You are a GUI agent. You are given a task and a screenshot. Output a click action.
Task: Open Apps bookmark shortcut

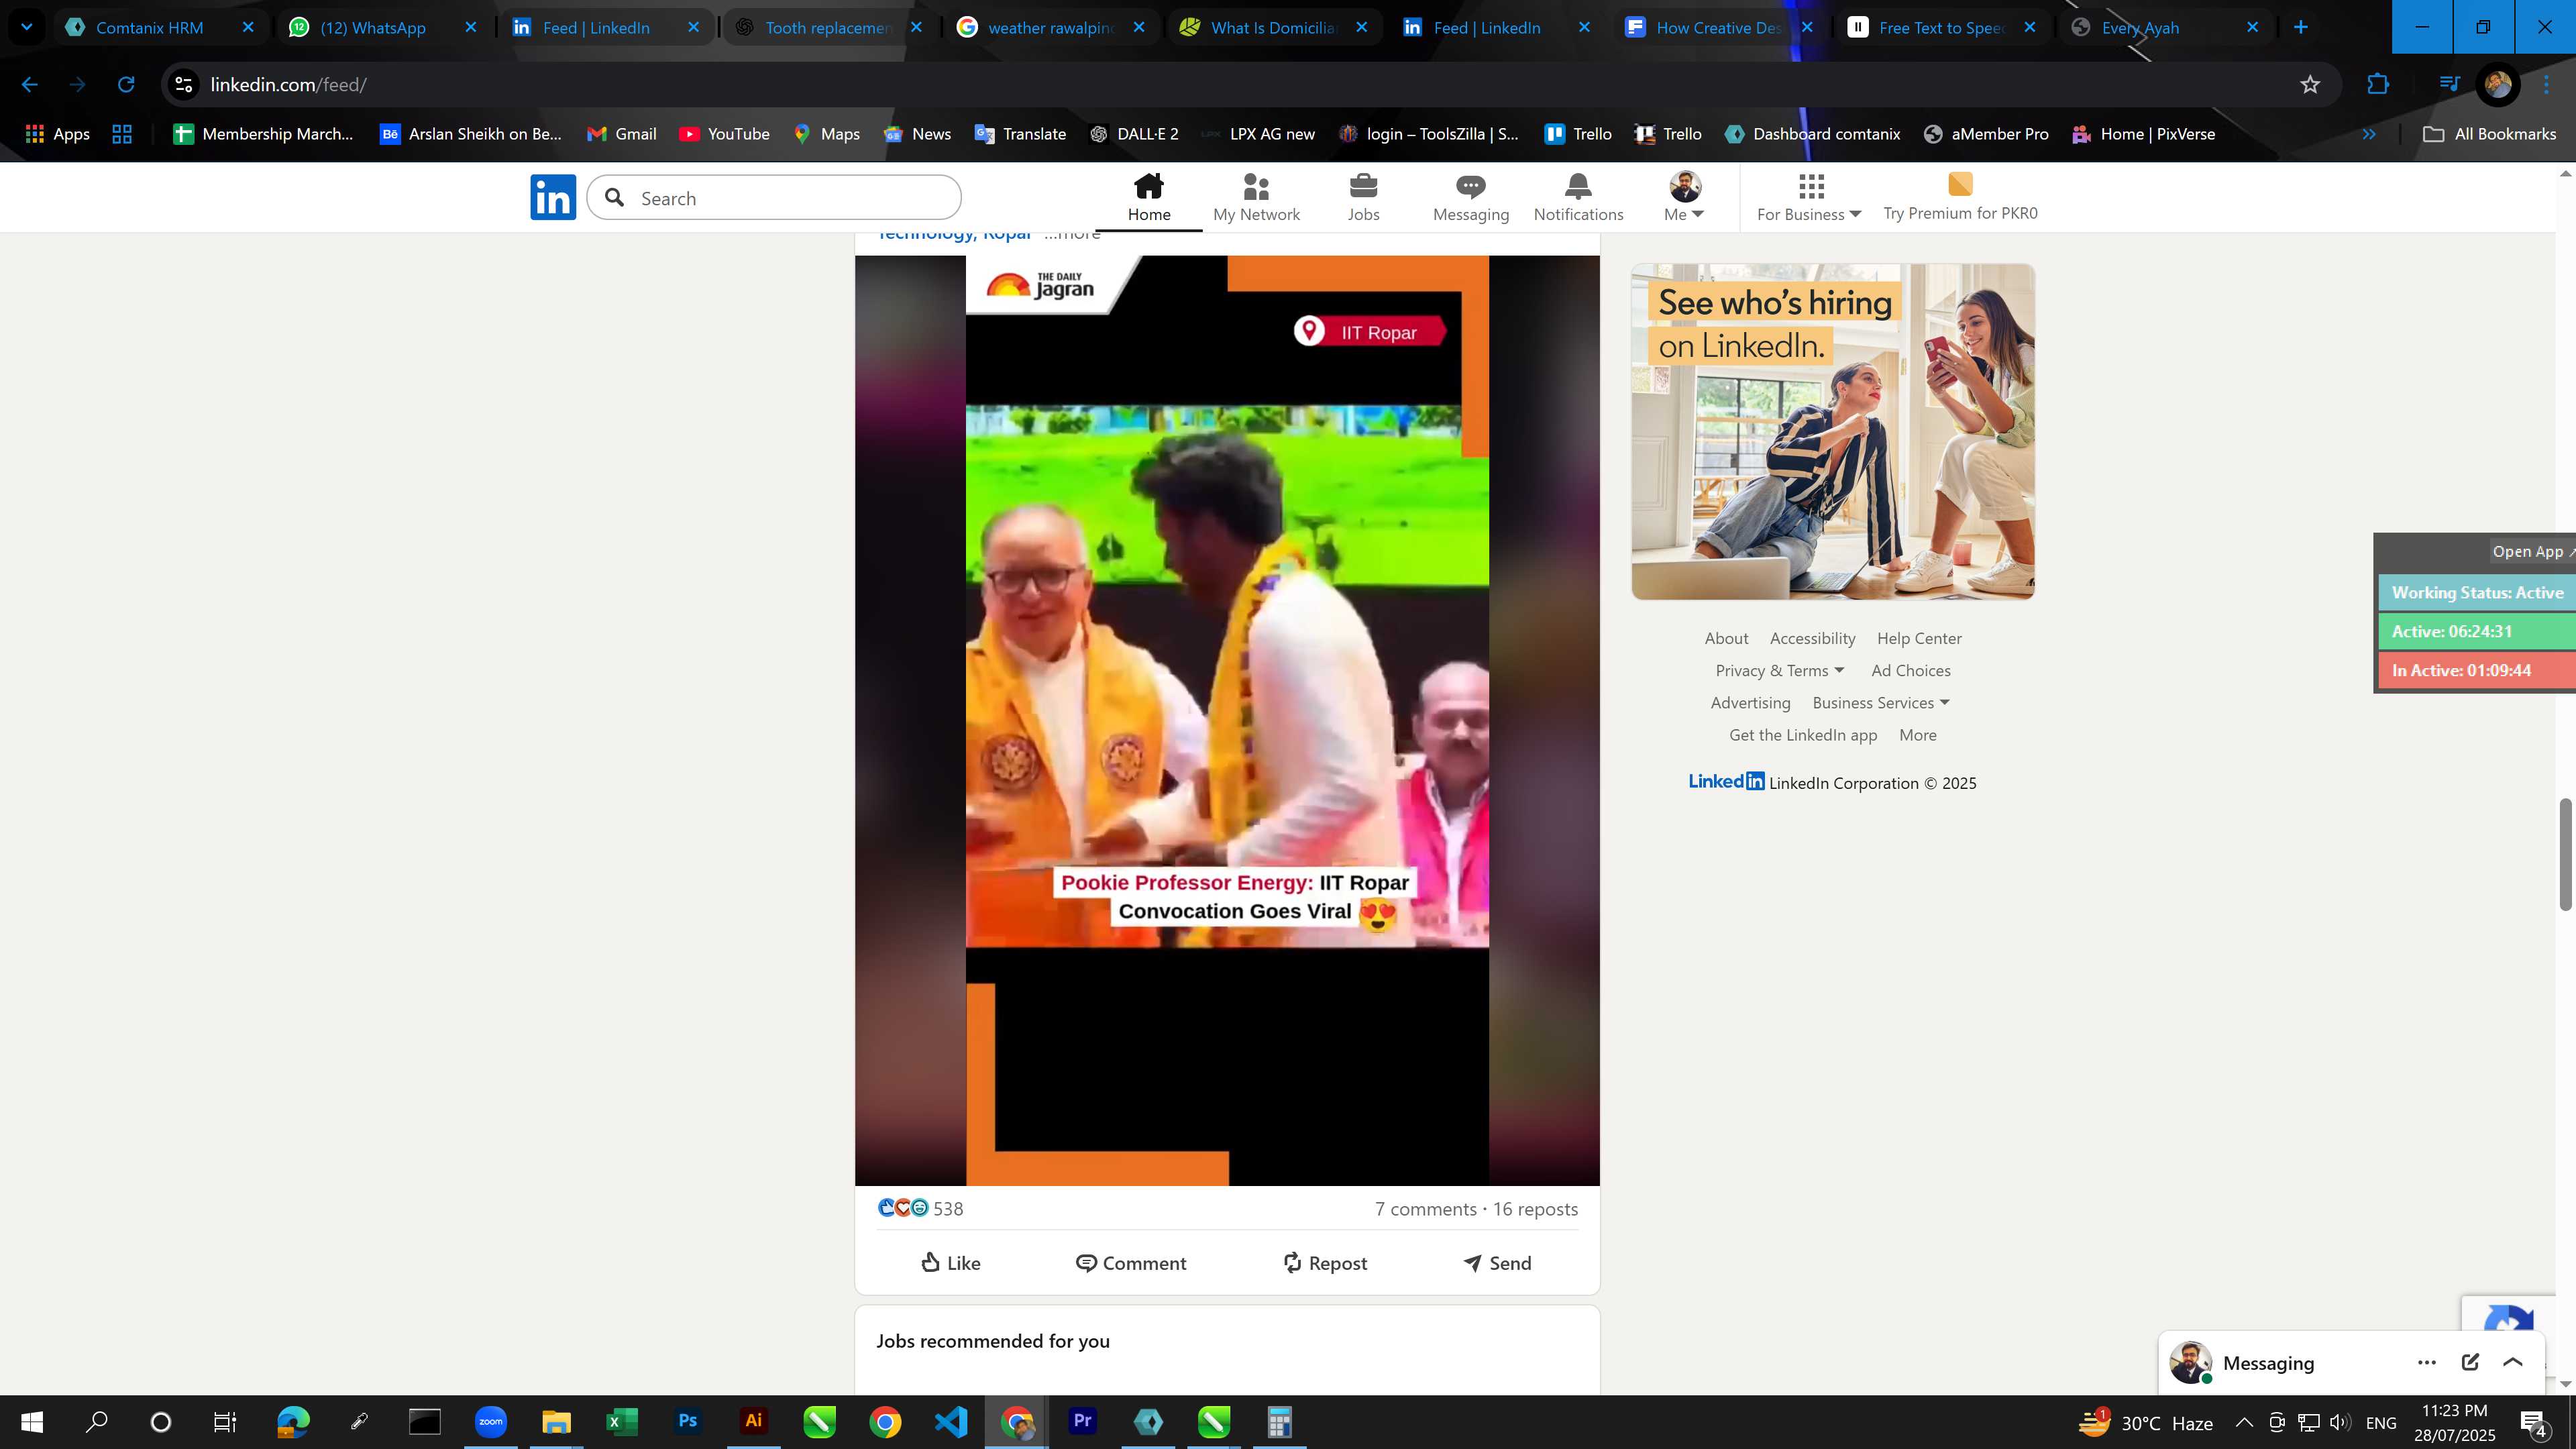pos(57,134)
